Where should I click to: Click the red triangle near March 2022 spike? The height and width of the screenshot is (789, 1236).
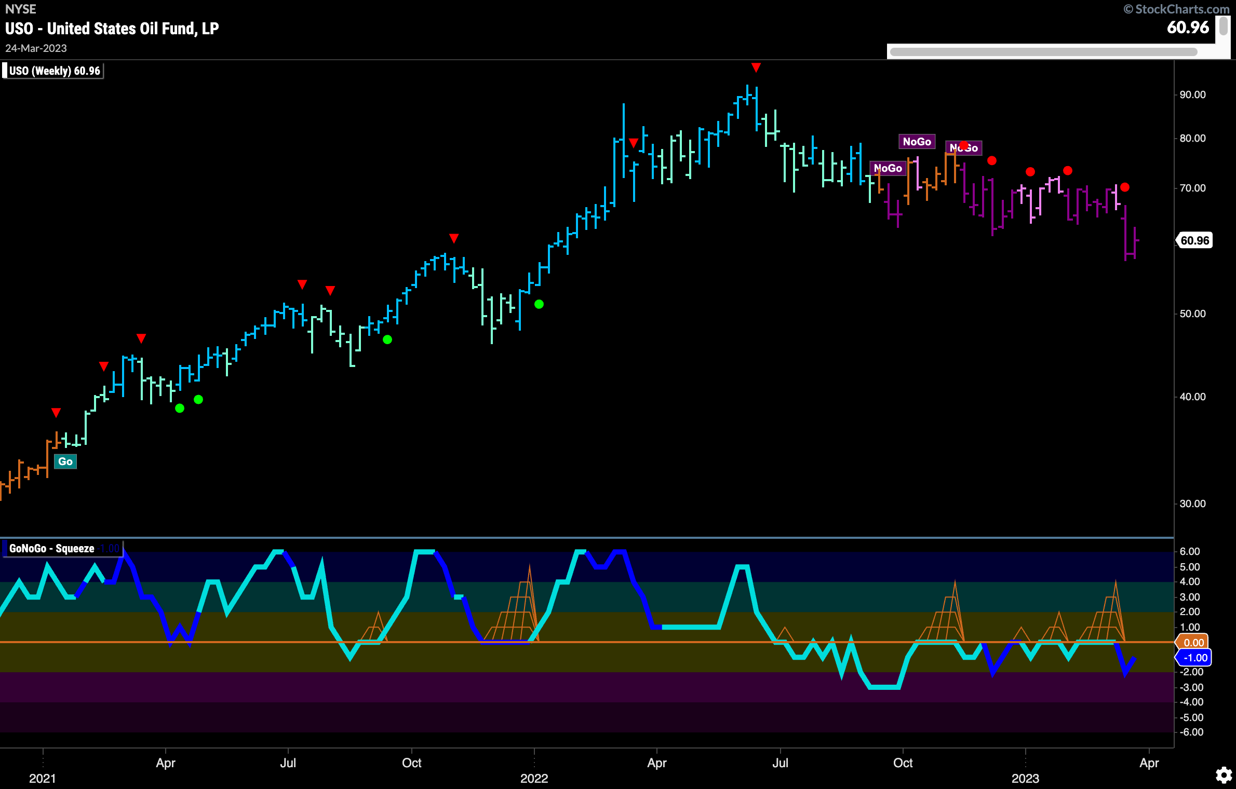[x=633, y=143]
